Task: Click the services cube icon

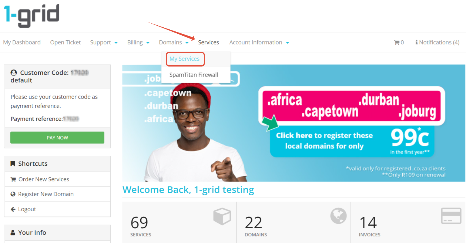Action: tap(222, 216)
